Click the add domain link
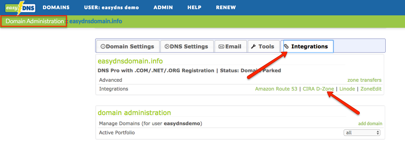405x148 pixels. tap(370, 123)
